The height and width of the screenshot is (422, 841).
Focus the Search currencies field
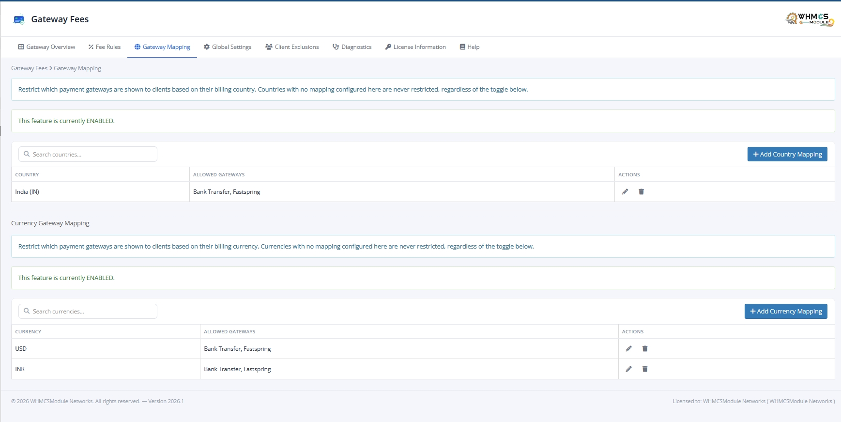(x=88, y=311)
